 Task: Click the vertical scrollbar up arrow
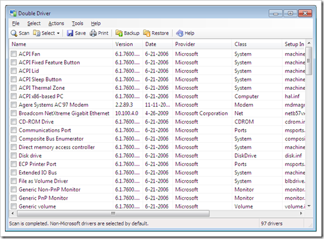click(x=309, y=43)
